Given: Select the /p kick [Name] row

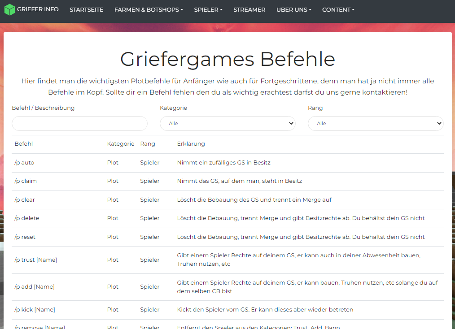Looking at the screenshot, I should pos(227,310).
